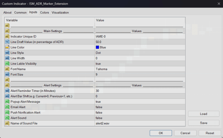Click the integer icon beside Alert Bar Shift

(x=7, y=96)
